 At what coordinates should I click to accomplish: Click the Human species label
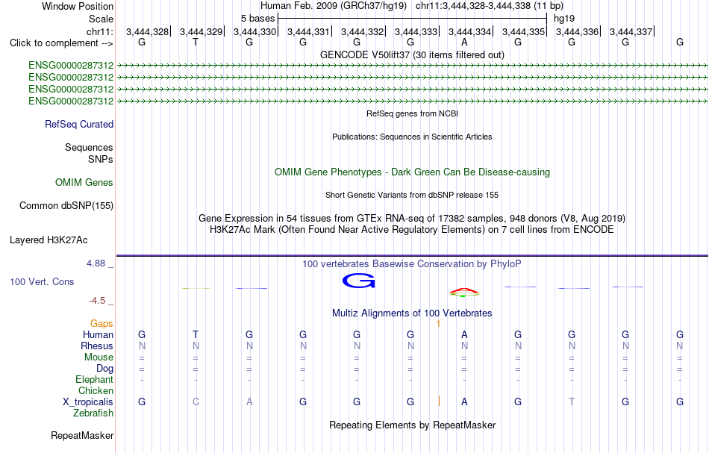(x=98, y=334)
